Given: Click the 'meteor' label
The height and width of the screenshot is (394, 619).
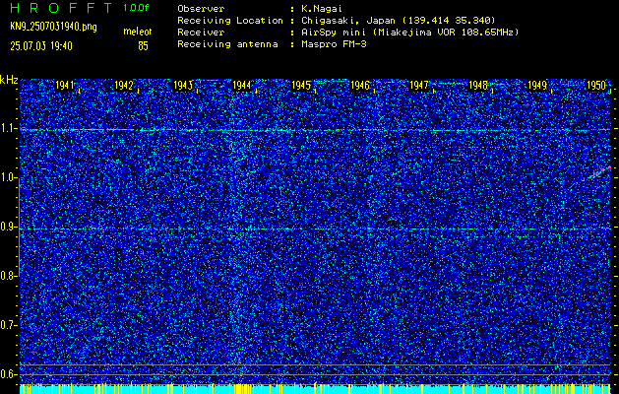Looking at the screenshot, I should coord(138,32).
